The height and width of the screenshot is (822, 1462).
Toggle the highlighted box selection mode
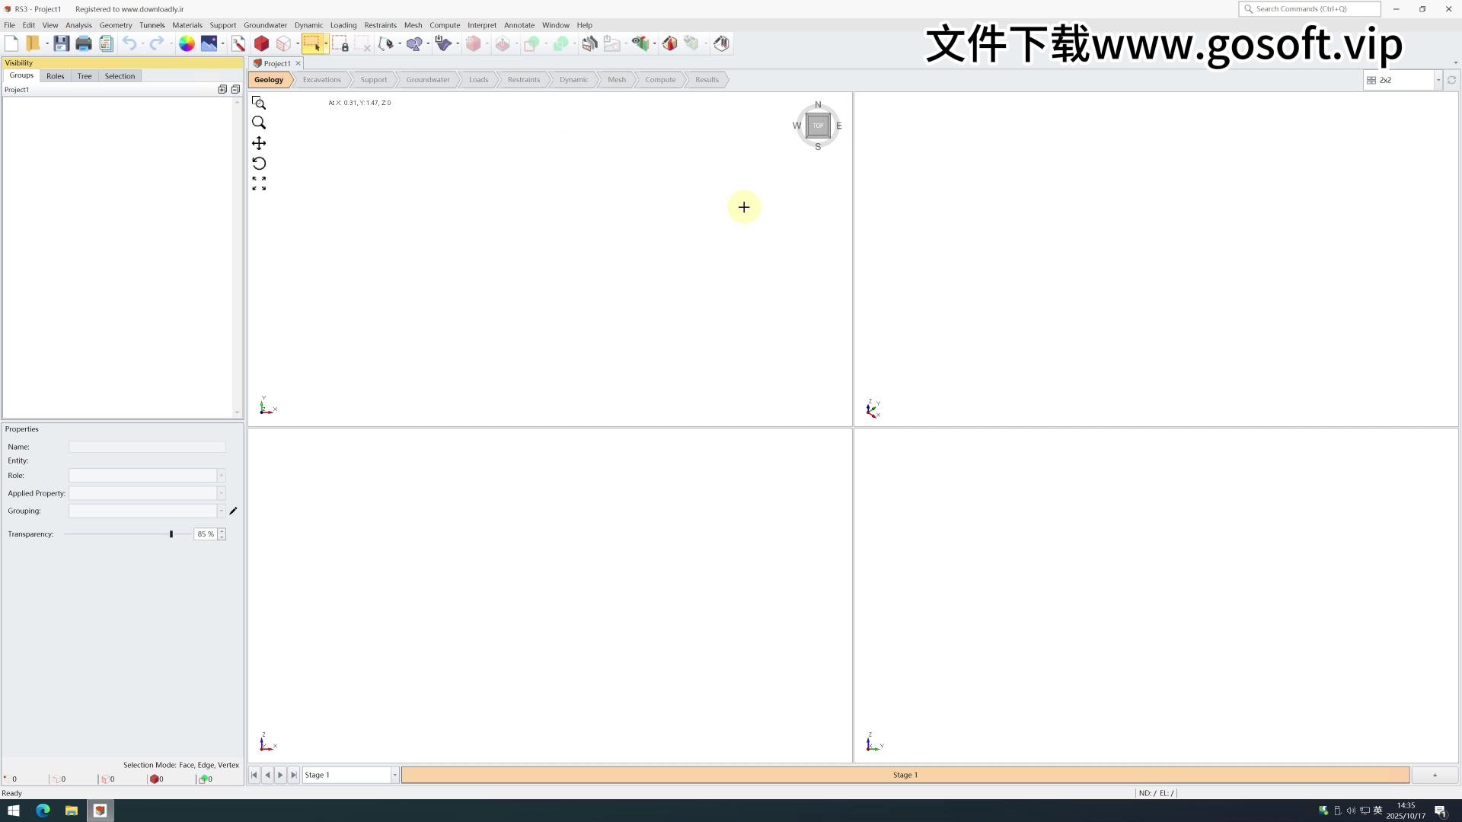[314, 43]
